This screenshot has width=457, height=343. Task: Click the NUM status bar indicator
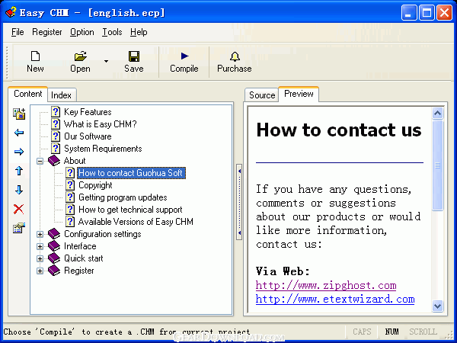tap(391, 332)
